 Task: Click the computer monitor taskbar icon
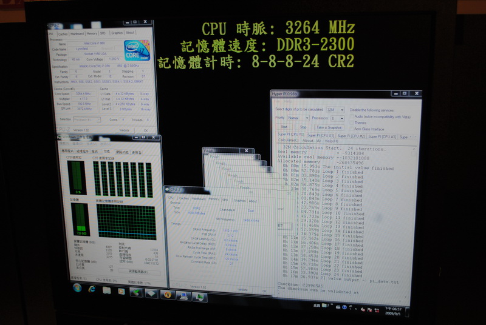[x=183, y=296]
